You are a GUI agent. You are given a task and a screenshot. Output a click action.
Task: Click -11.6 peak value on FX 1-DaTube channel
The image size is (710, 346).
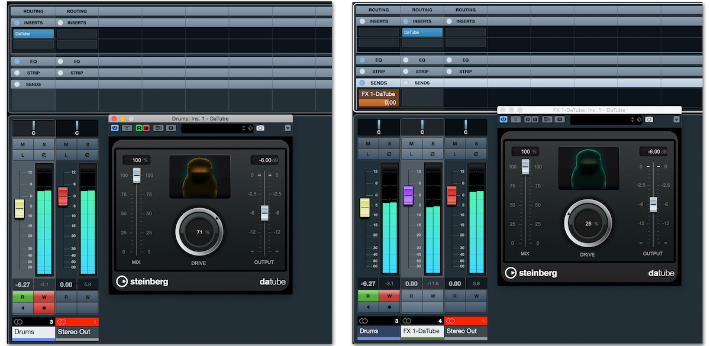[x=433, y=283]
